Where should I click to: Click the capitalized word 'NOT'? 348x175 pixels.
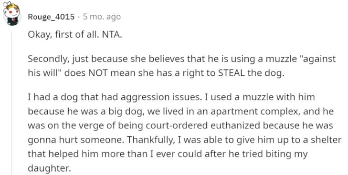pyautogui.click(x=98, y=73)
